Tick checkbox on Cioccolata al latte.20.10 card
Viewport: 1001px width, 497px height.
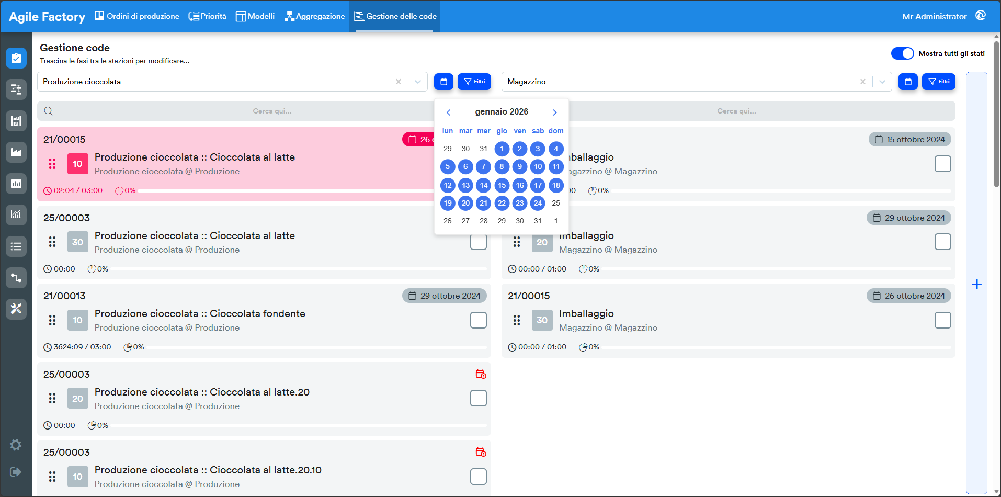(479, 477)
